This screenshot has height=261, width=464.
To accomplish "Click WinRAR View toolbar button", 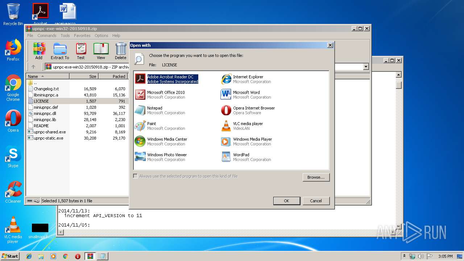I will point(101,51).
